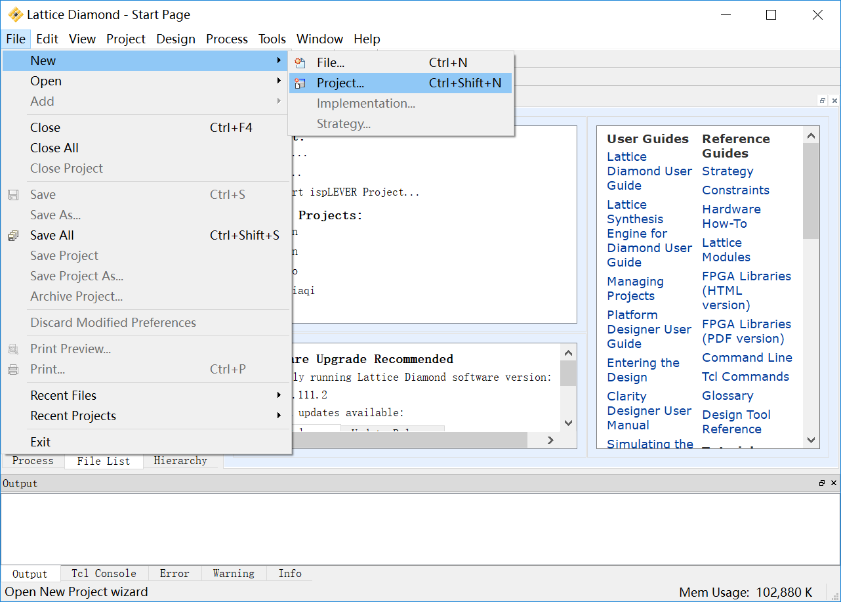
Task: Open the Glossary link
Action: [728, 395]
